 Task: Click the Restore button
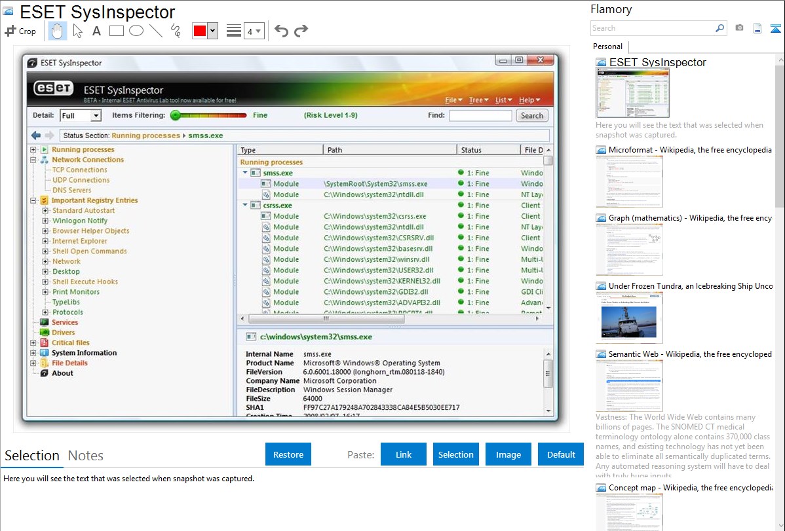coord(288,454)
